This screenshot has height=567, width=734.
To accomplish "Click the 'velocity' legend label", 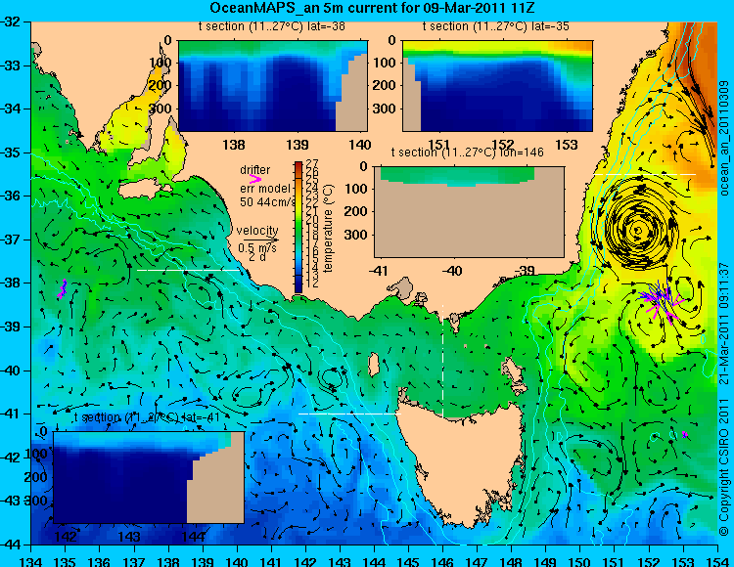I will (257, 231).
